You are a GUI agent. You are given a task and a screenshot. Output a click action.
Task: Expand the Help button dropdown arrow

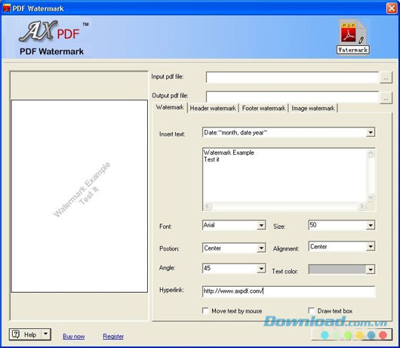coord(46,334)
